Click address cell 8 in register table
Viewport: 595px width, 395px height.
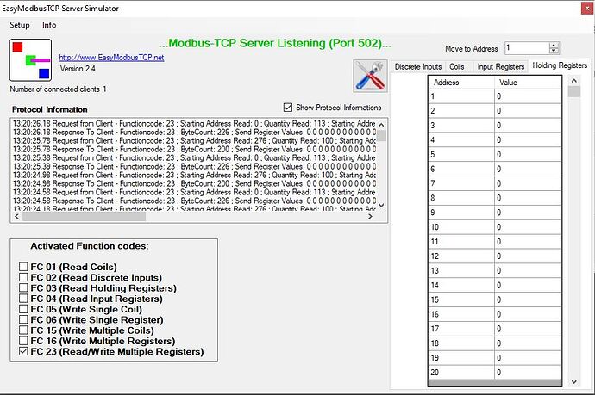(x=461, y=198)
